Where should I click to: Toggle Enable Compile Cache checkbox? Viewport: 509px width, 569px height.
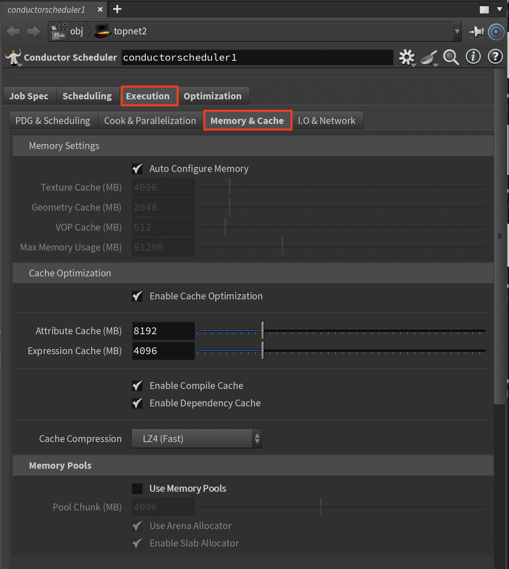pyautogui.click(x=137, y=386)
